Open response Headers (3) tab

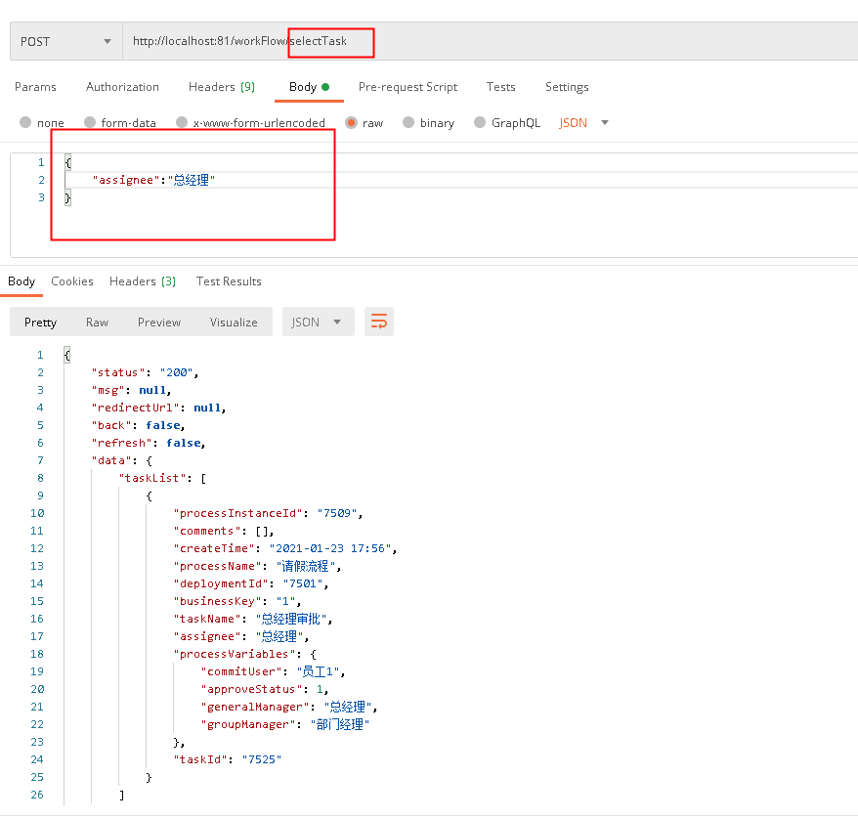click(x=143, y=281)
